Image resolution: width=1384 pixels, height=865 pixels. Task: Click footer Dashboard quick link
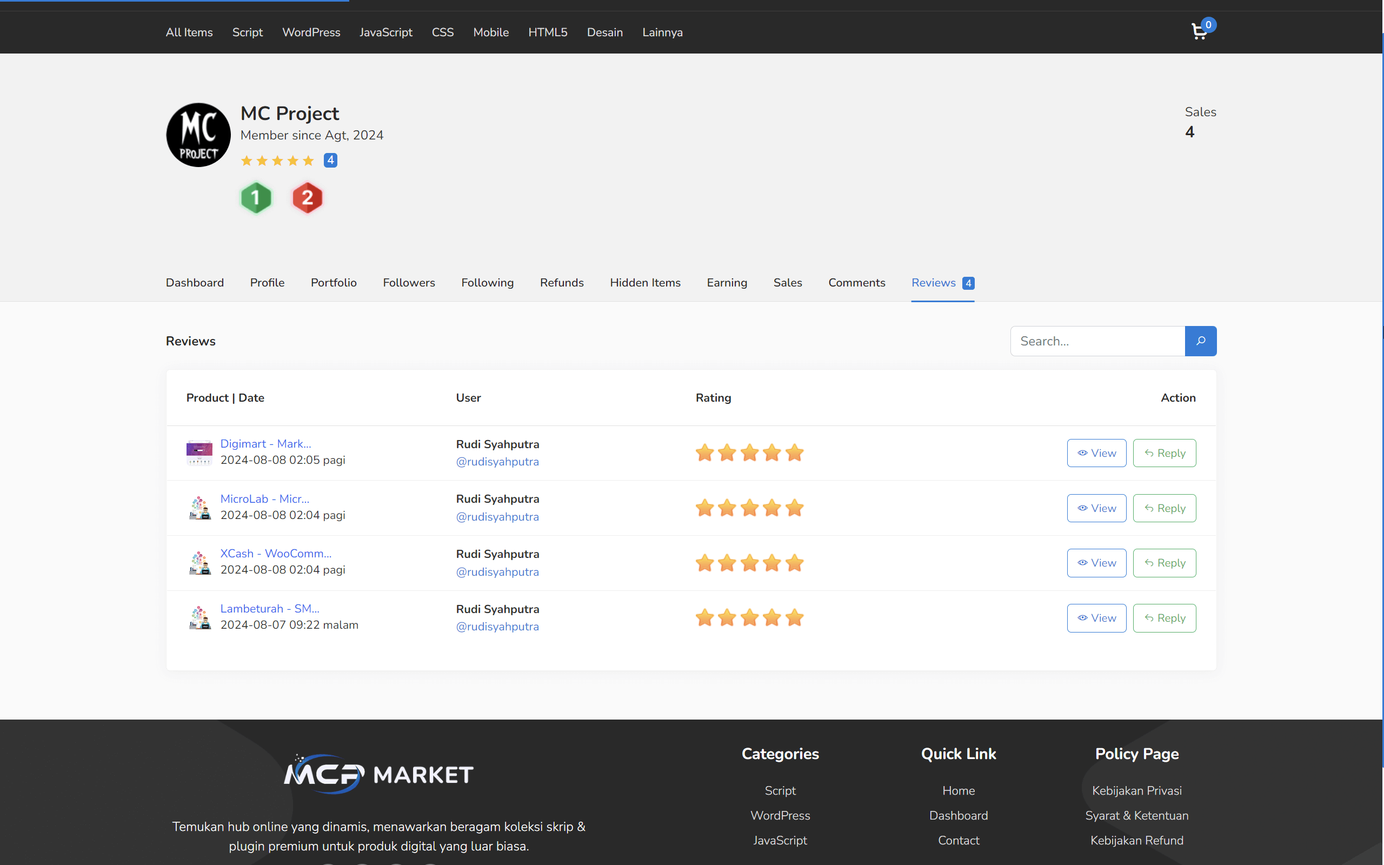(x=959, y=815)
